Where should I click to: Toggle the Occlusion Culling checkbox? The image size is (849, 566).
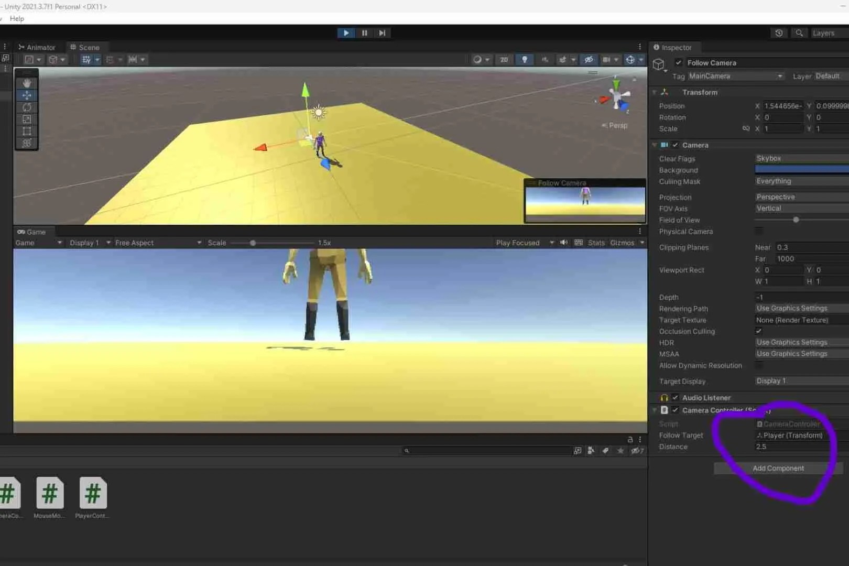point(758,331)
